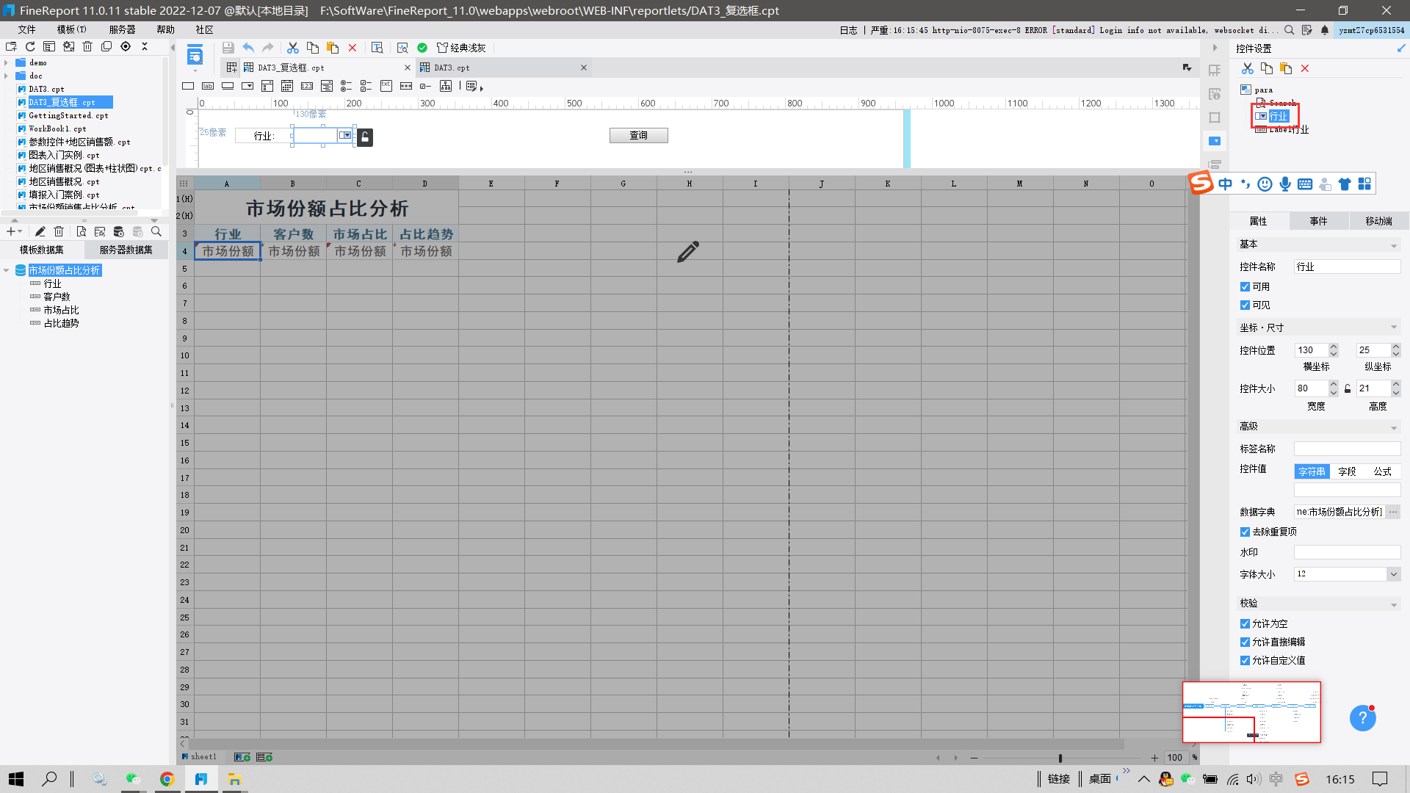
Task: Uncheck the 可用 checkbox
Action: 1245,286
